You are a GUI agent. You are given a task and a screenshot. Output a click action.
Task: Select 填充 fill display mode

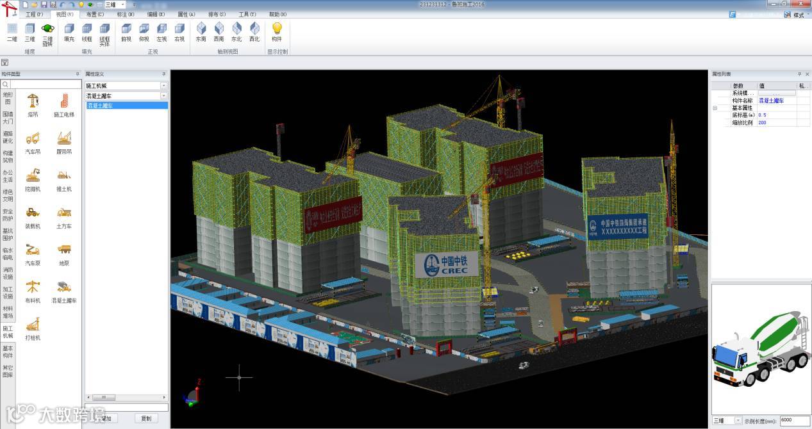coord(69,33)
